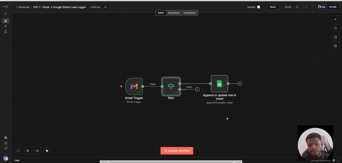Expand the Logs panel
The height and width of the screenshot is (163, 342).
coord(17,160)
